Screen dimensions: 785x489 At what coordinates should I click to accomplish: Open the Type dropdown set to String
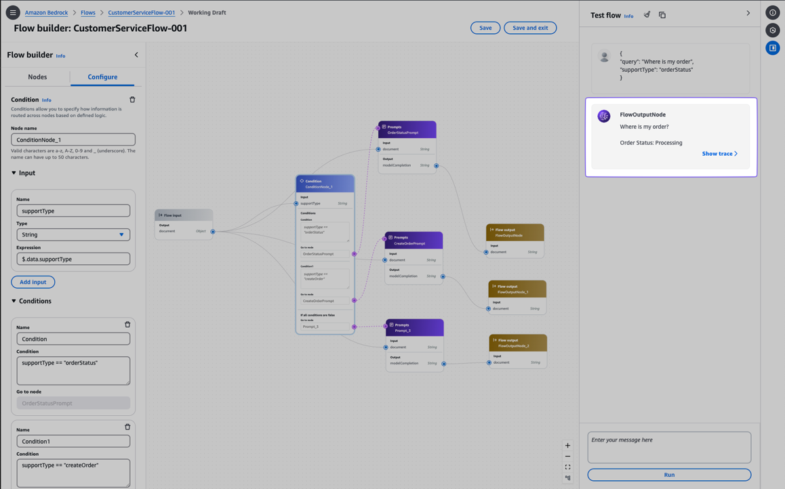tap(73, 234)
